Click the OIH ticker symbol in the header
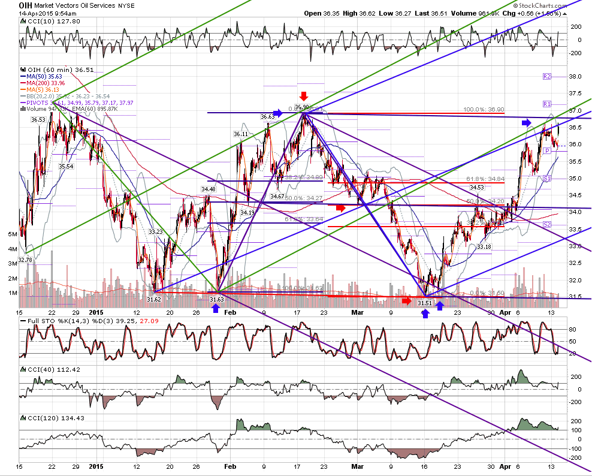 click(x=25, y=5)
